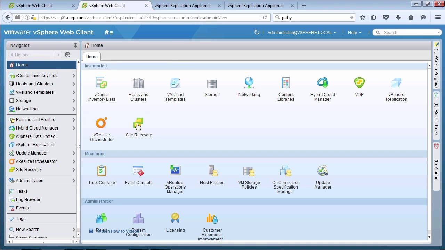This screenshot has width=445, height=250.
Task: Open the Licensing icon
Action: pyautogui.click(x=175, y=218)
